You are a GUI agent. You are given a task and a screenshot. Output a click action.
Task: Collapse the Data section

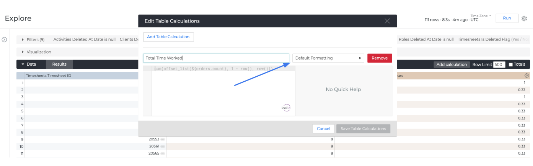pyautogui.click(x=29, y=64)
